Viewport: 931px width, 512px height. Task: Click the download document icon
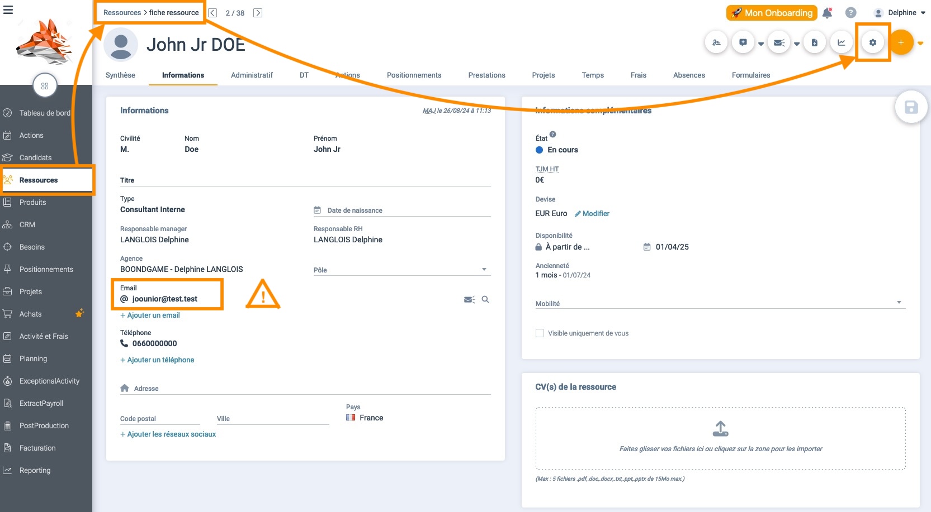pos(815,42)
